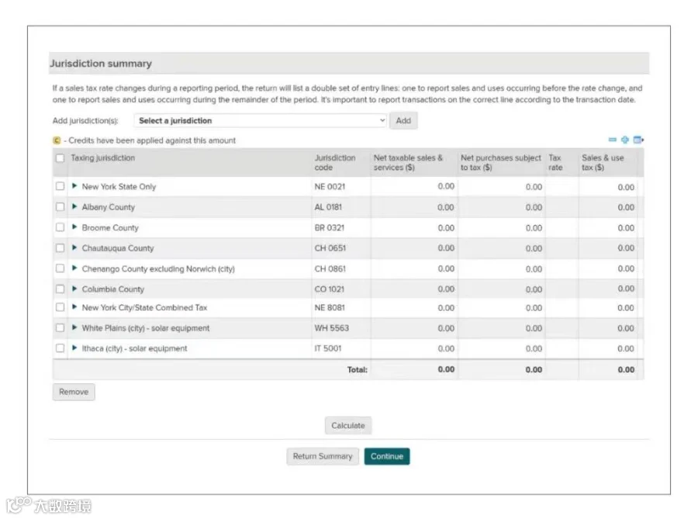Expand the White Plains solar equipment row
Image resolution: width=698 pixels, height=519 pixels.
pos(74,327)
